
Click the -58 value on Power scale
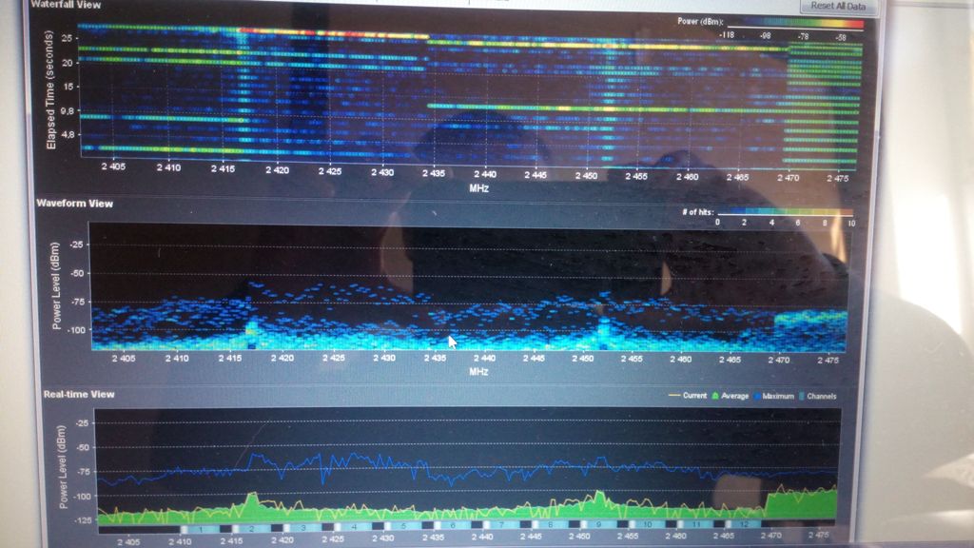pos(840,37)
